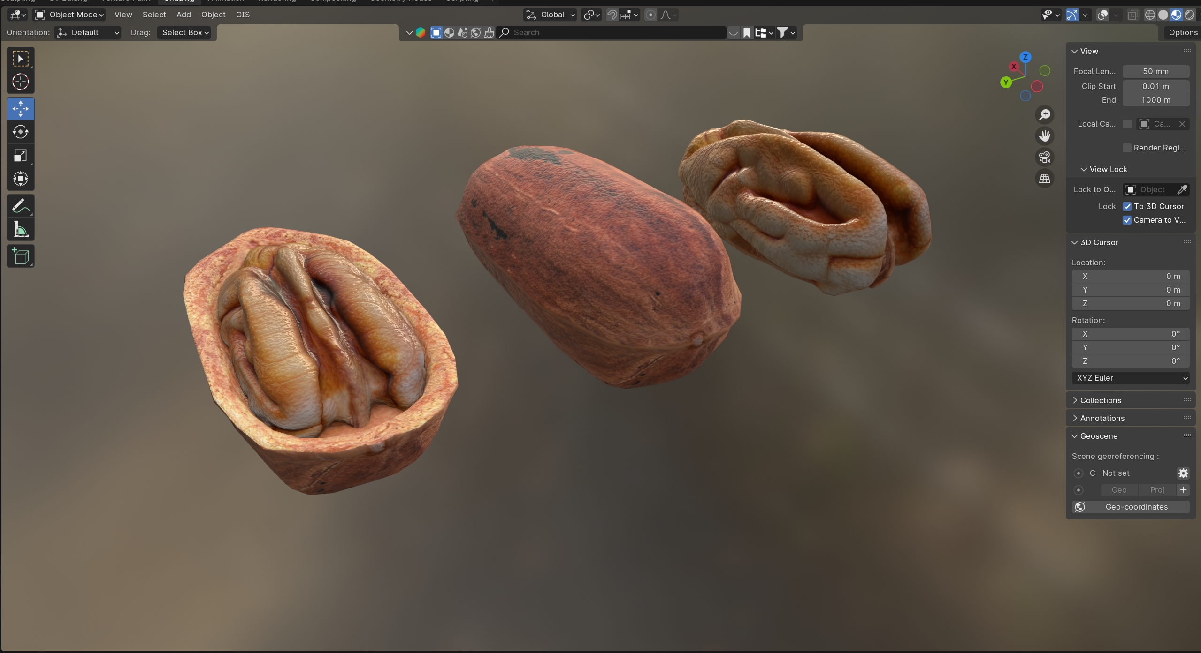Open the Add menu

184,15
